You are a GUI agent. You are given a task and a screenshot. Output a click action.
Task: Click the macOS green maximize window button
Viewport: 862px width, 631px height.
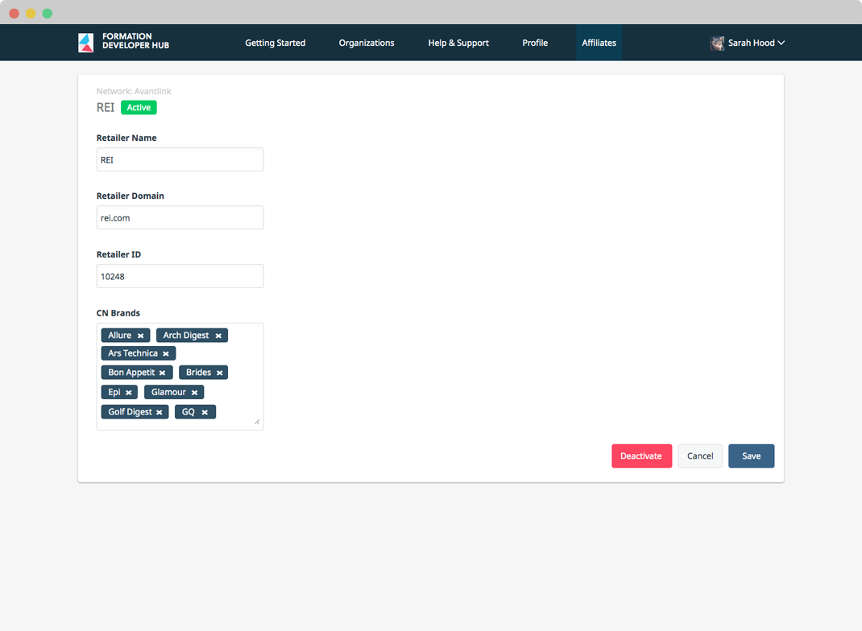[x=48, y=13]
